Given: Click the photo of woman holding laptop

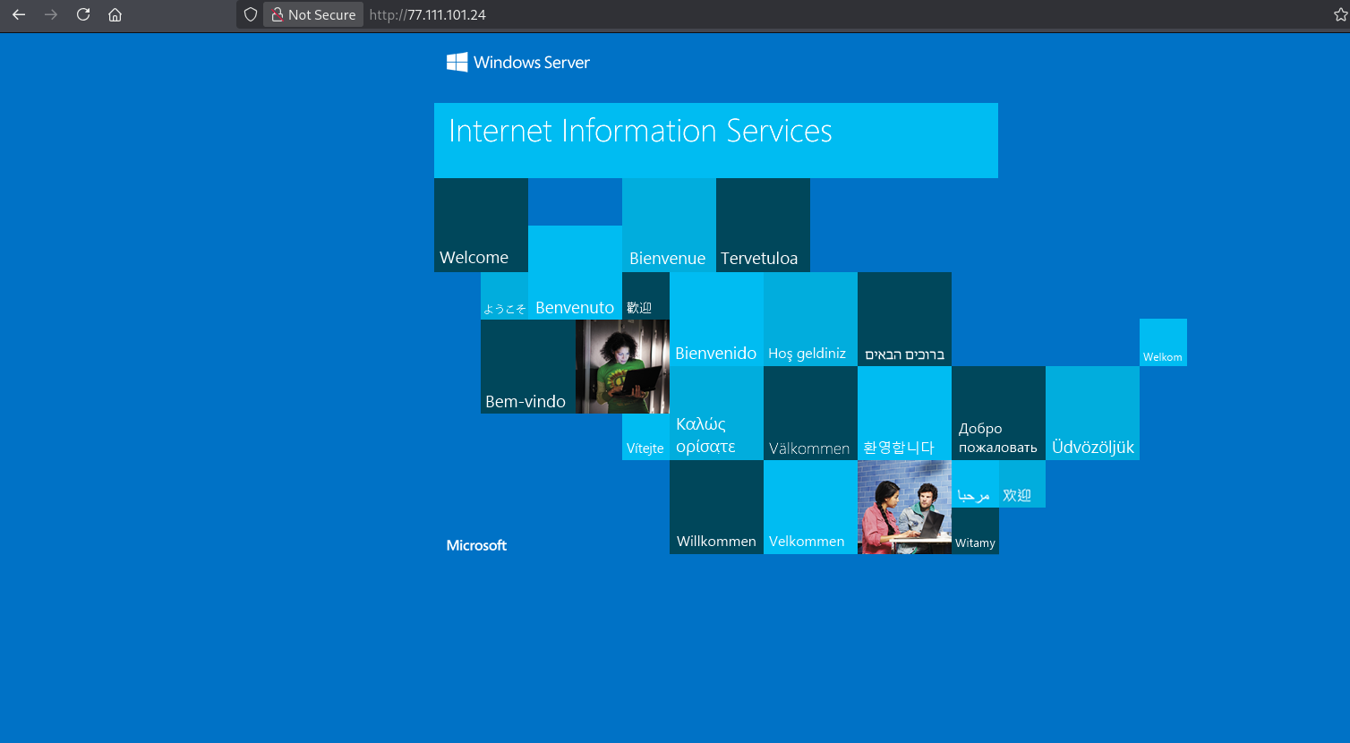Looking at the screenshot, I should point(622,366).
